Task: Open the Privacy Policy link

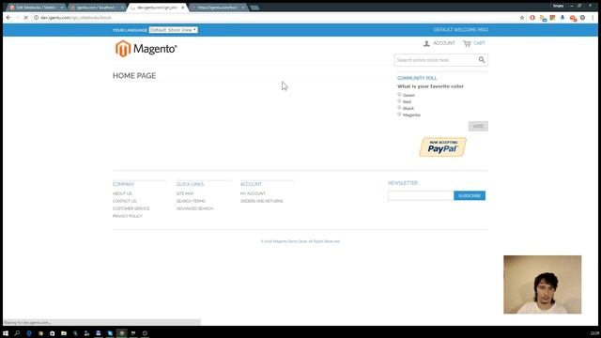Action: point(128,216)
